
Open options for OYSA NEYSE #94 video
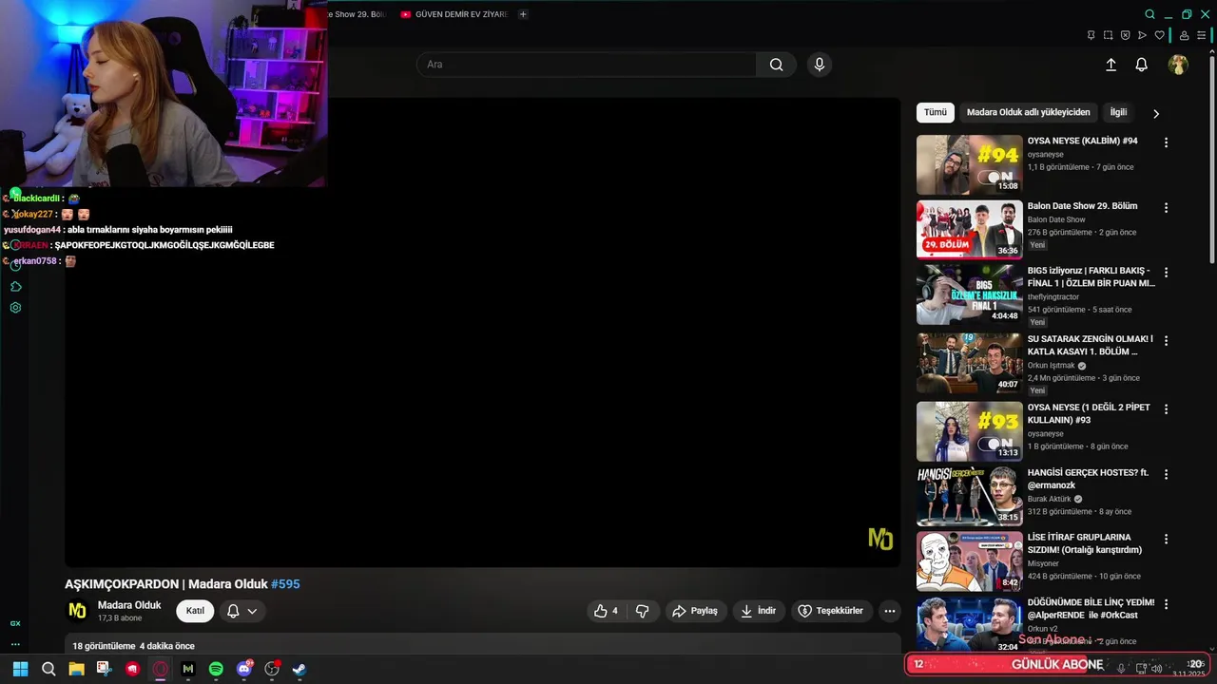1166,142
